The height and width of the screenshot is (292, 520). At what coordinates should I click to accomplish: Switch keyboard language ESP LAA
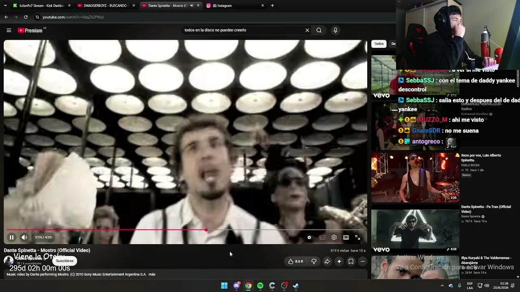[470, 286]
